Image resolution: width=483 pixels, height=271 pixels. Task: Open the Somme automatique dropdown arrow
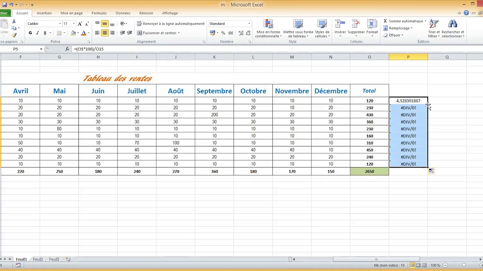pos(425,21)
